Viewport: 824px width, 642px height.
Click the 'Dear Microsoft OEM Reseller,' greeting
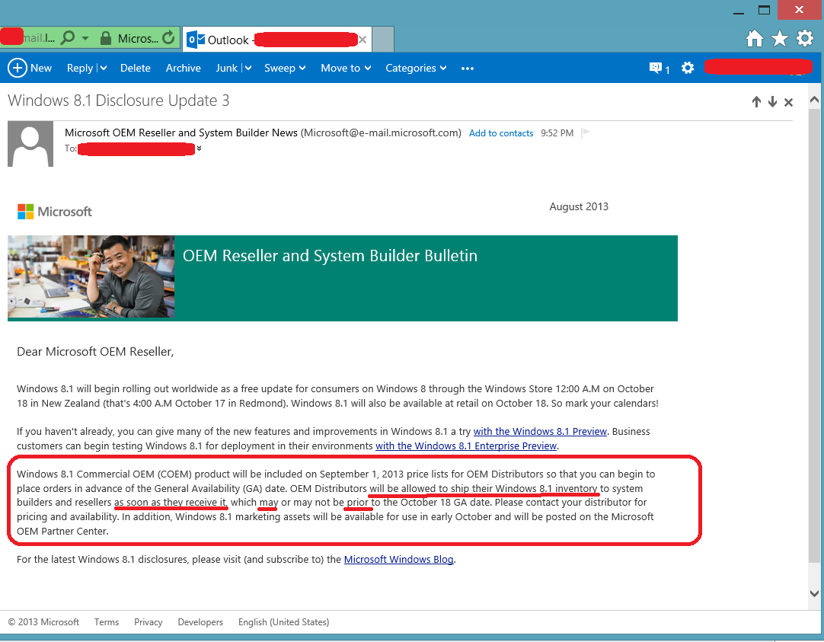coord(95,352)
